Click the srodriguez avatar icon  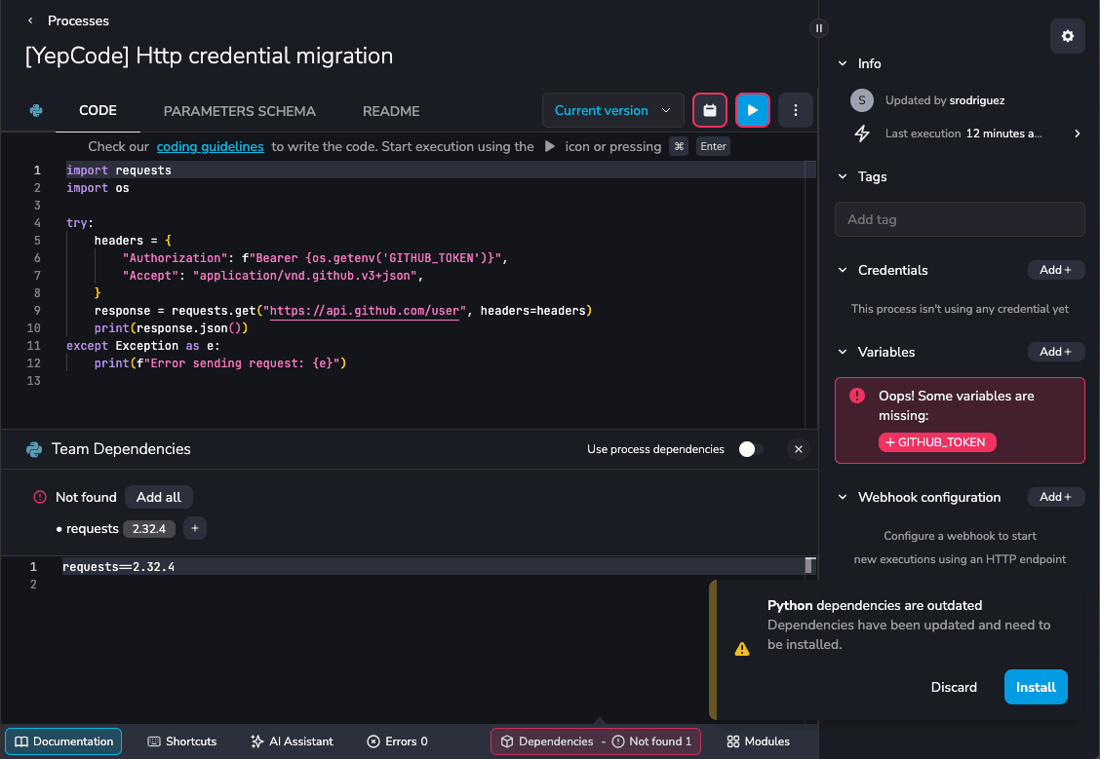pos(861,100)
